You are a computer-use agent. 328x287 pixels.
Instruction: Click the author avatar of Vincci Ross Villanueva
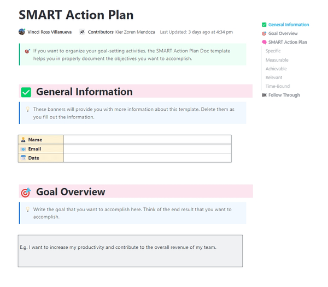[22, 32]
